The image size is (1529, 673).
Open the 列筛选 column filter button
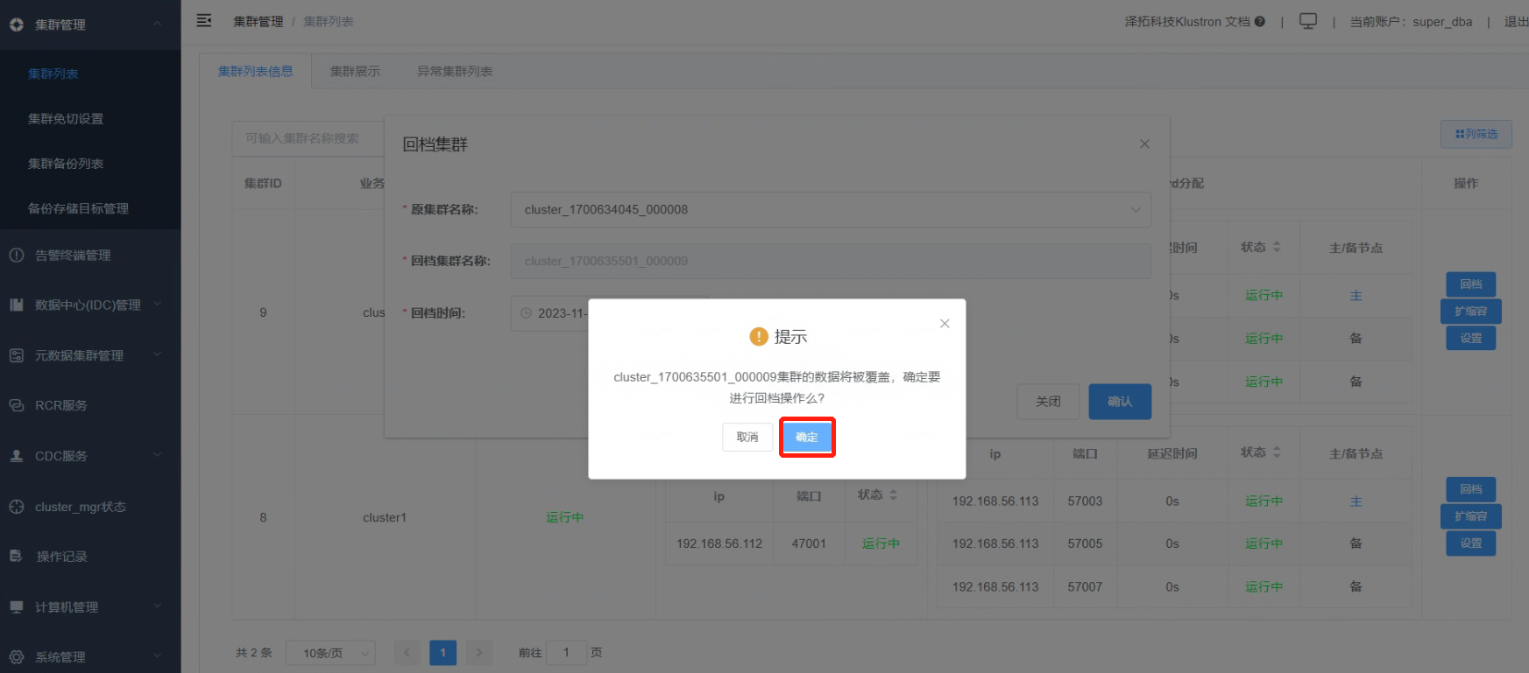coord(1476,134)
